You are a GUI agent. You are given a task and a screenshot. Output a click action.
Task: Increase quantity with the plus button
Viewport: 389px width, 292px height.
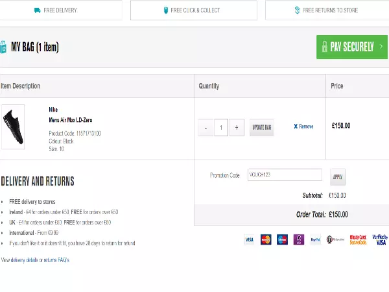pos(237,128)
